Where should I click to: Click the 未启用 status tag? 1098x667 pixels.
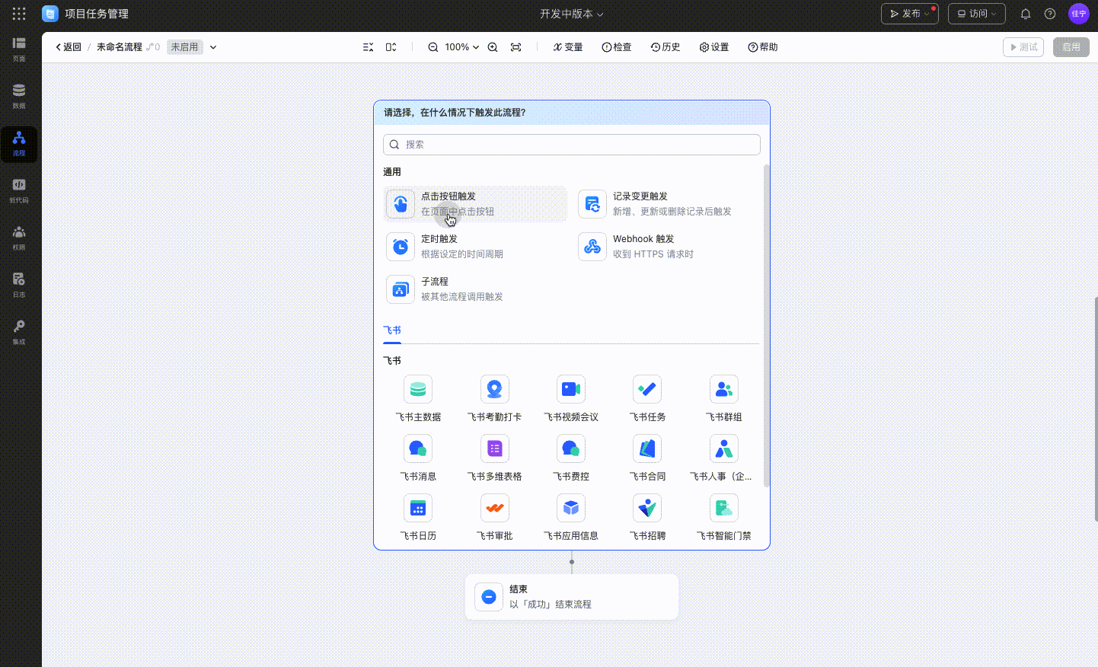coord(185,47)
